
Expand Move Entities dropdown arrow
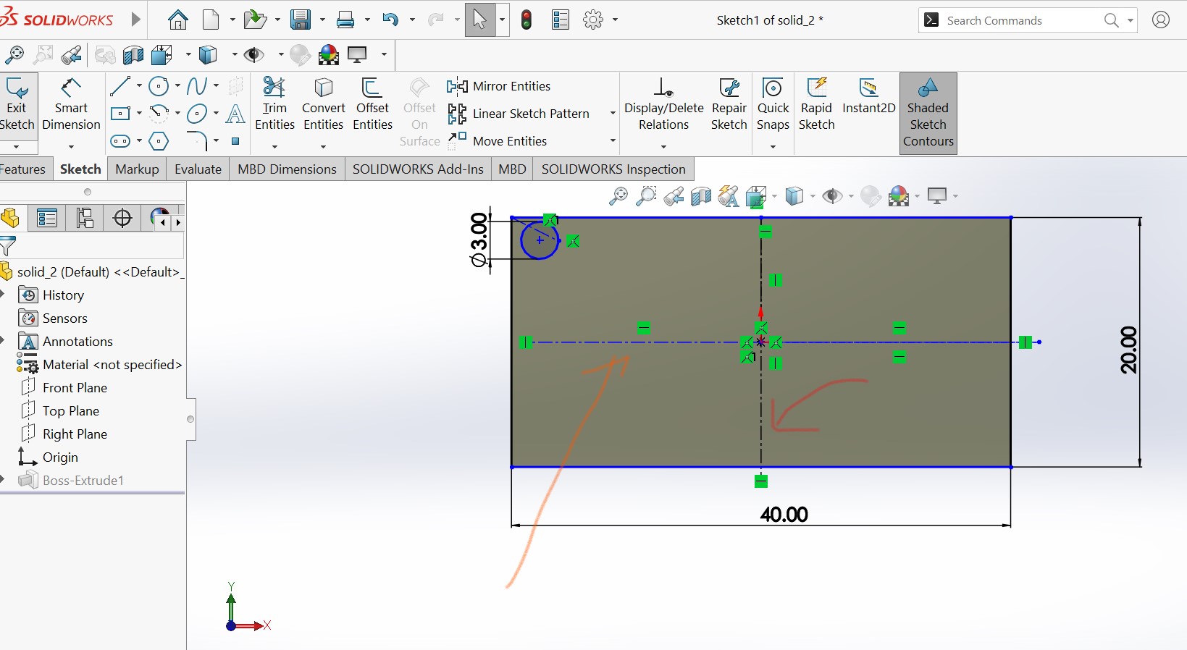[x=613, y=141]
